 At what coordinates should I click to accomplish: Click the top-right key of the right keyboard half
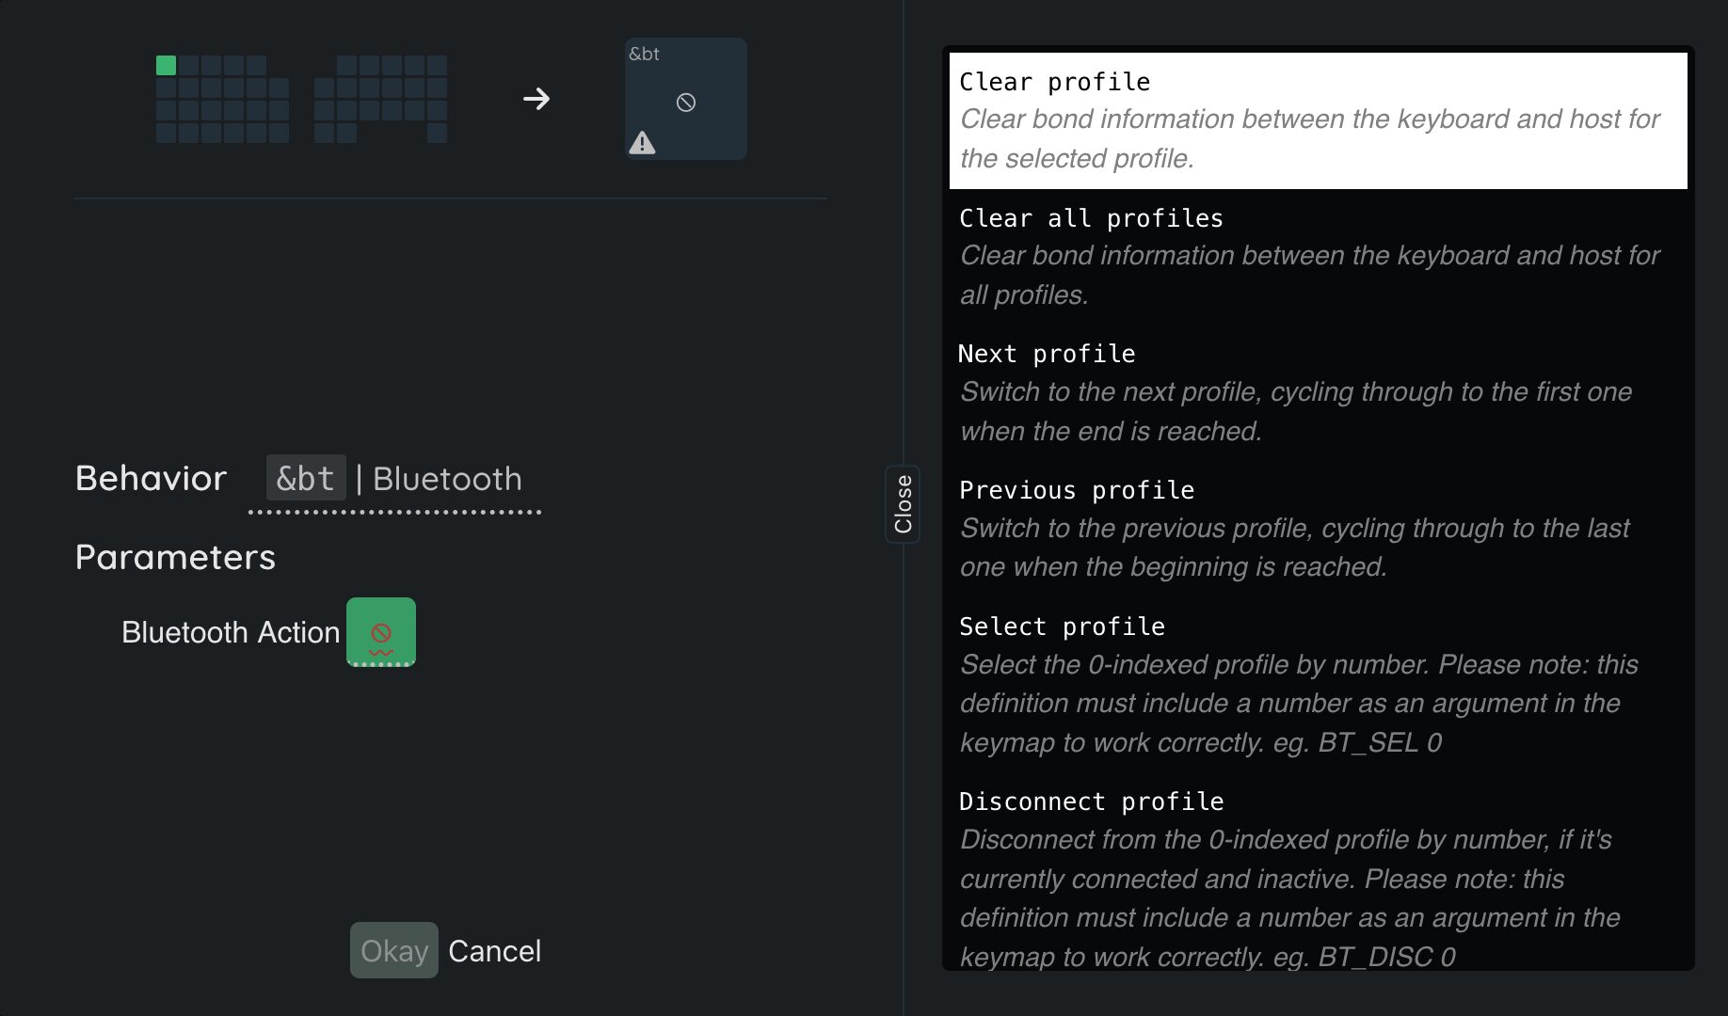(x=437, y=65)
